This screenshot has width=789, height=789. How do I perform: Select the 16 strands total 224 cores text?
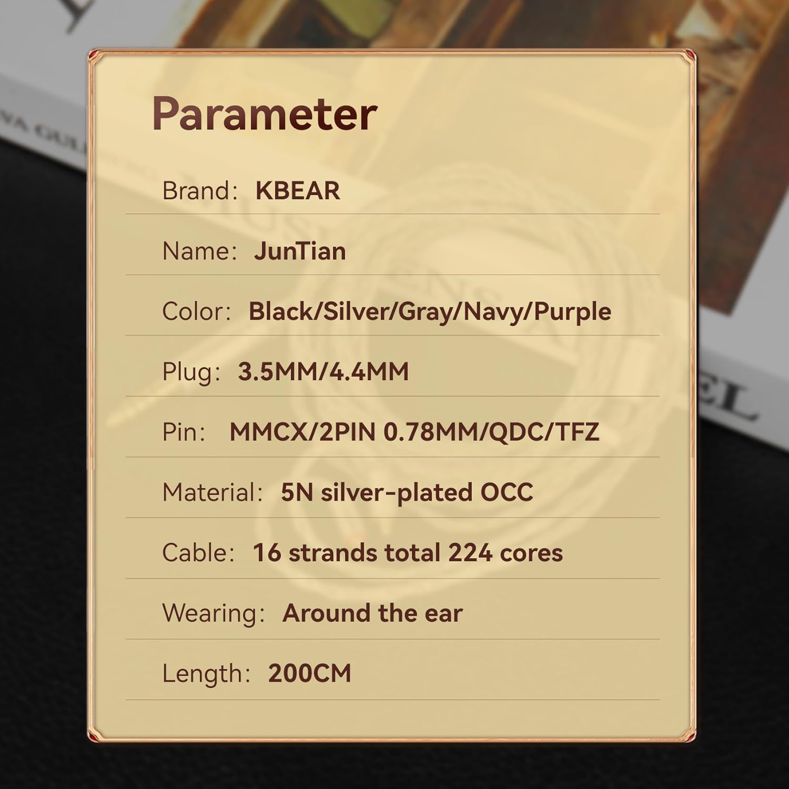pyautogui.click(x=408, y=553)
